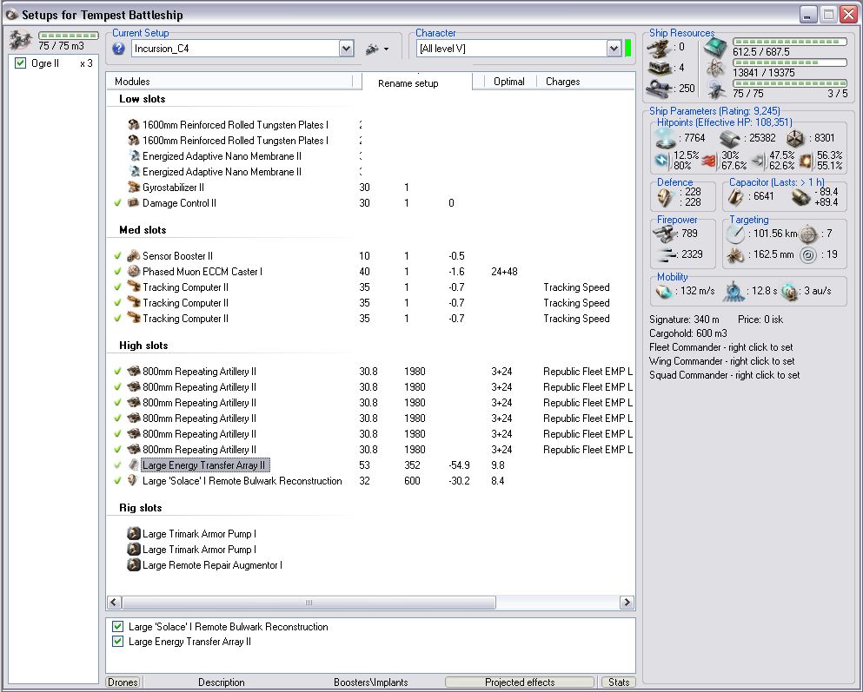Click the green character status indicator

[x=628, y=49]
